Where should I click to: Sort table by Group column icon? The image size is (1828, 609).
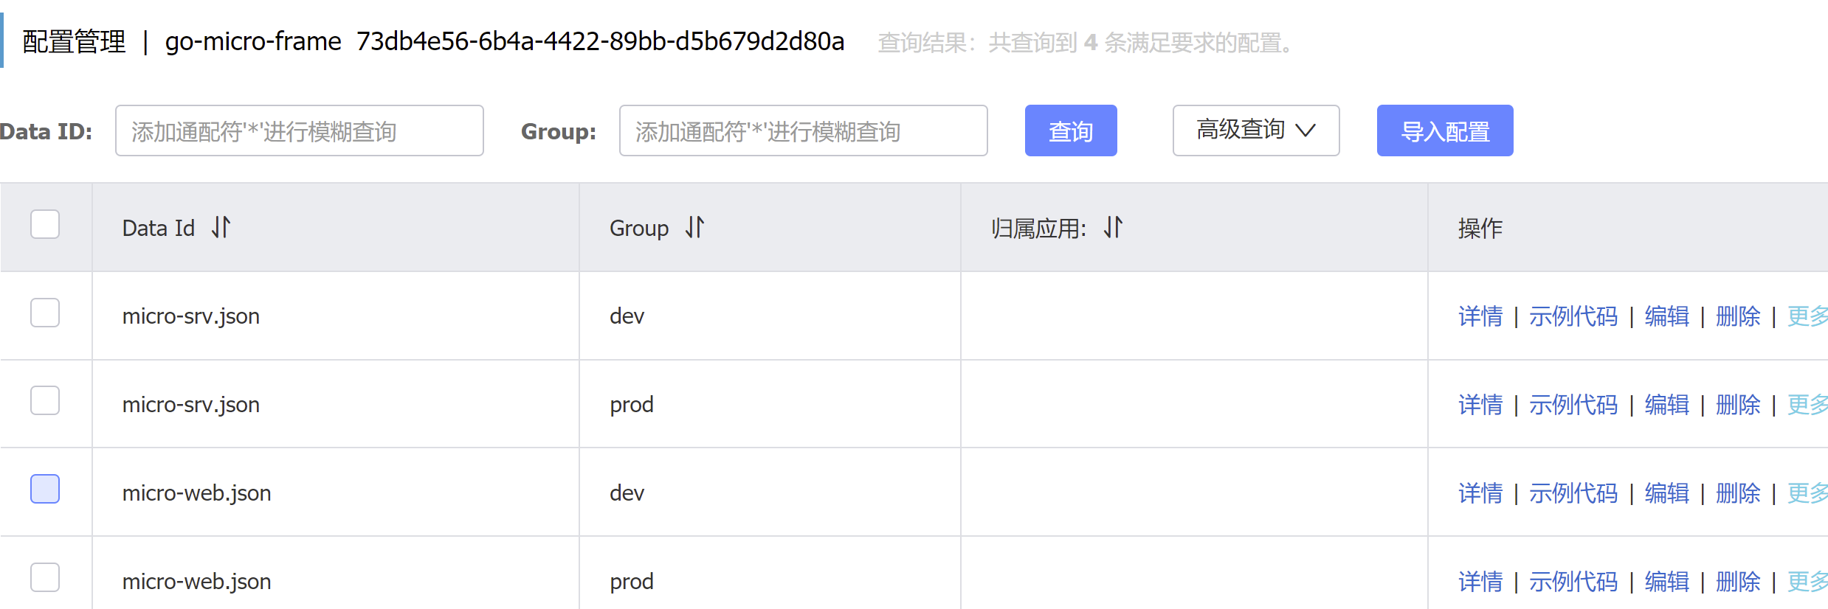click(694, 227)
